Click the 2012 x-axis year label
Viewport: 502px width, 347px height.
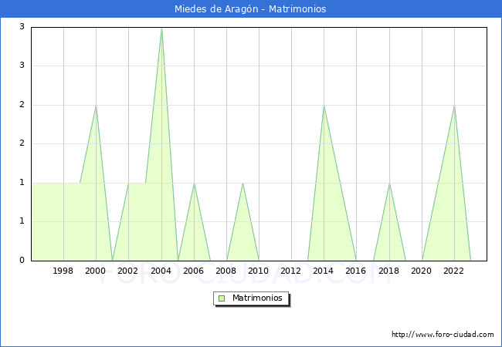pyautogui.click(x=291, y=271)
